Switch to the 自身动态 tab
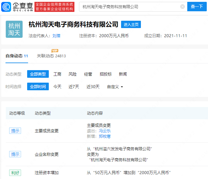The height and width of the screenshot is (179, 208). 17,56
